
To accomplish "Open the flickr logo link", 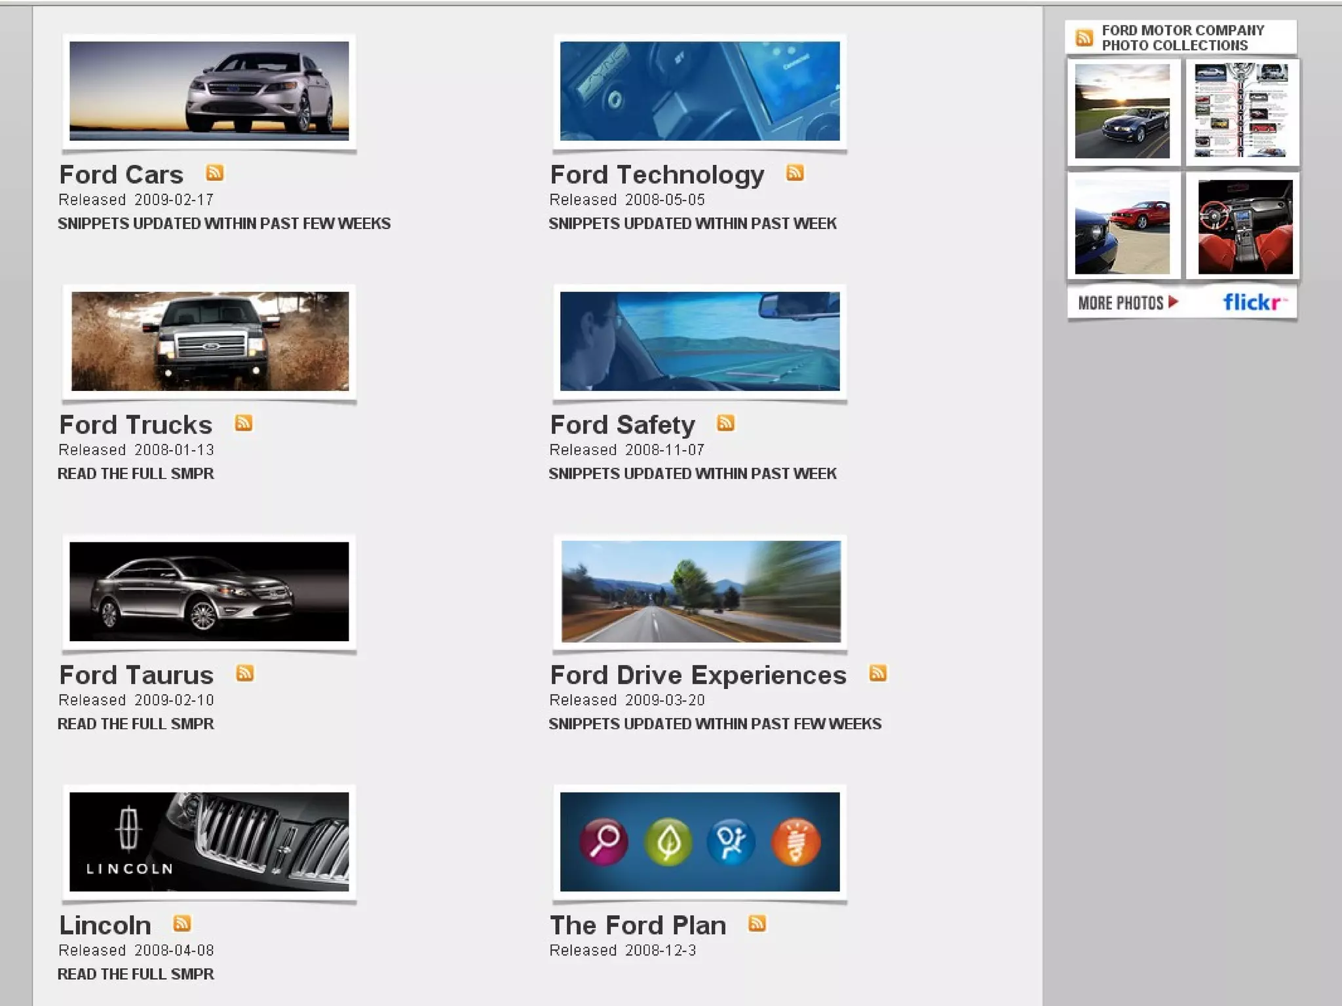I will [1254, 302].
